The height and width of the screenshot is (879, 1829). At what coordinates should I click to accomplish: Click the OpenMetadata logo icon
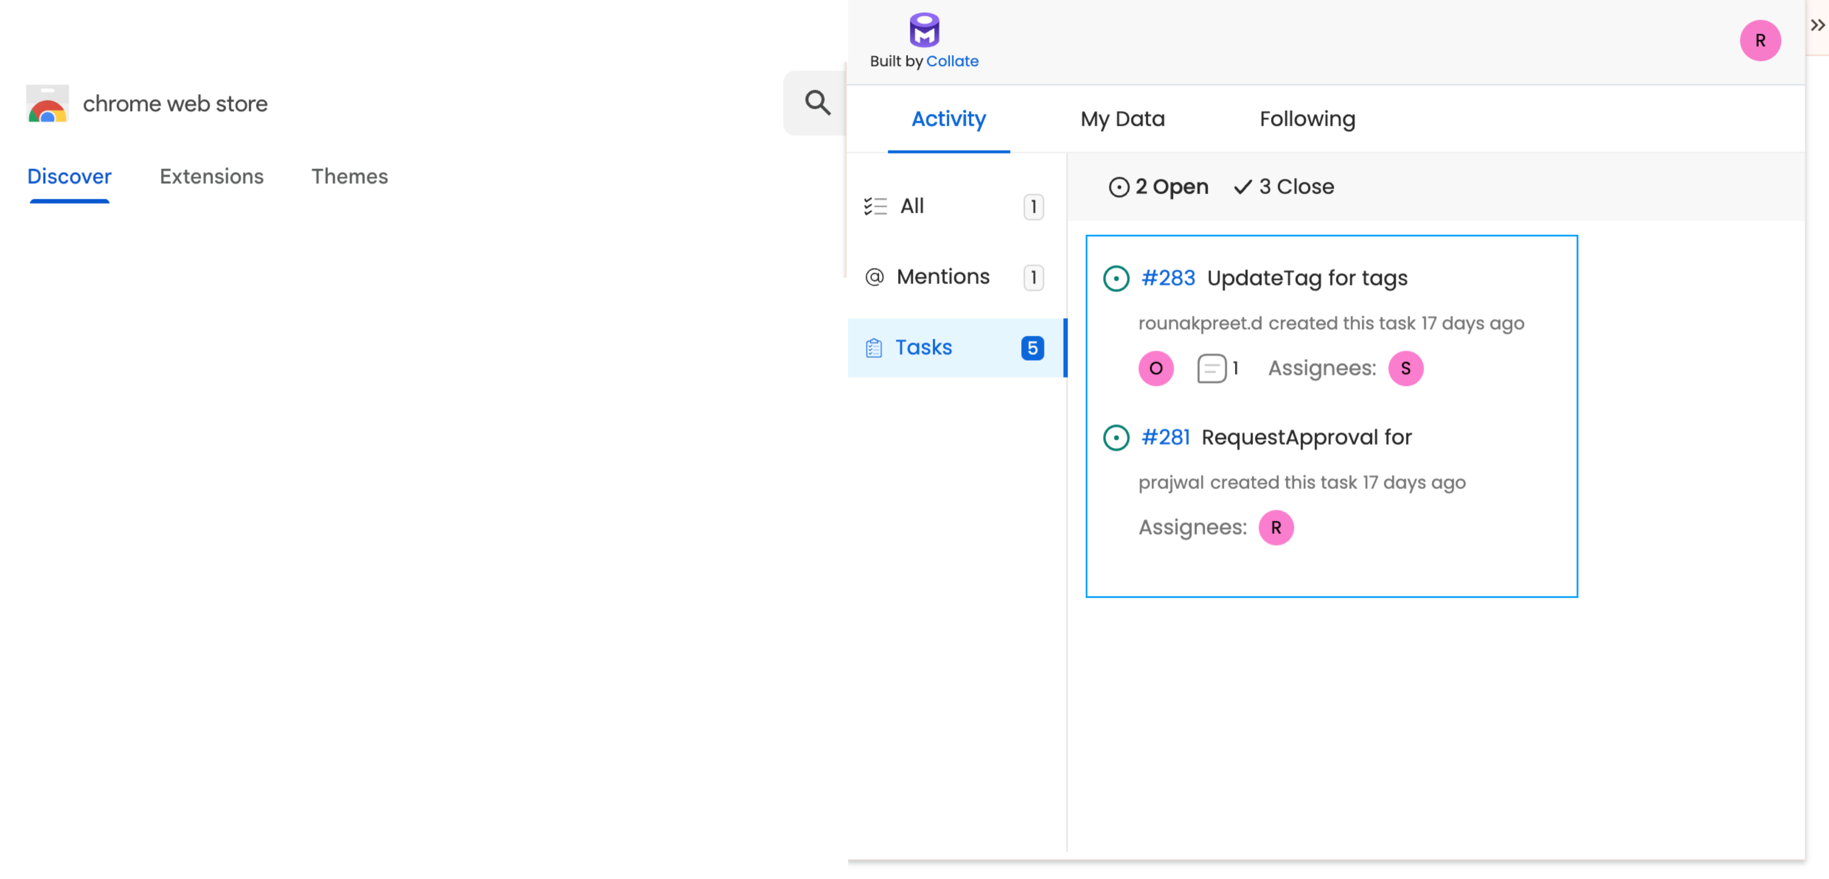click(924, 30)
